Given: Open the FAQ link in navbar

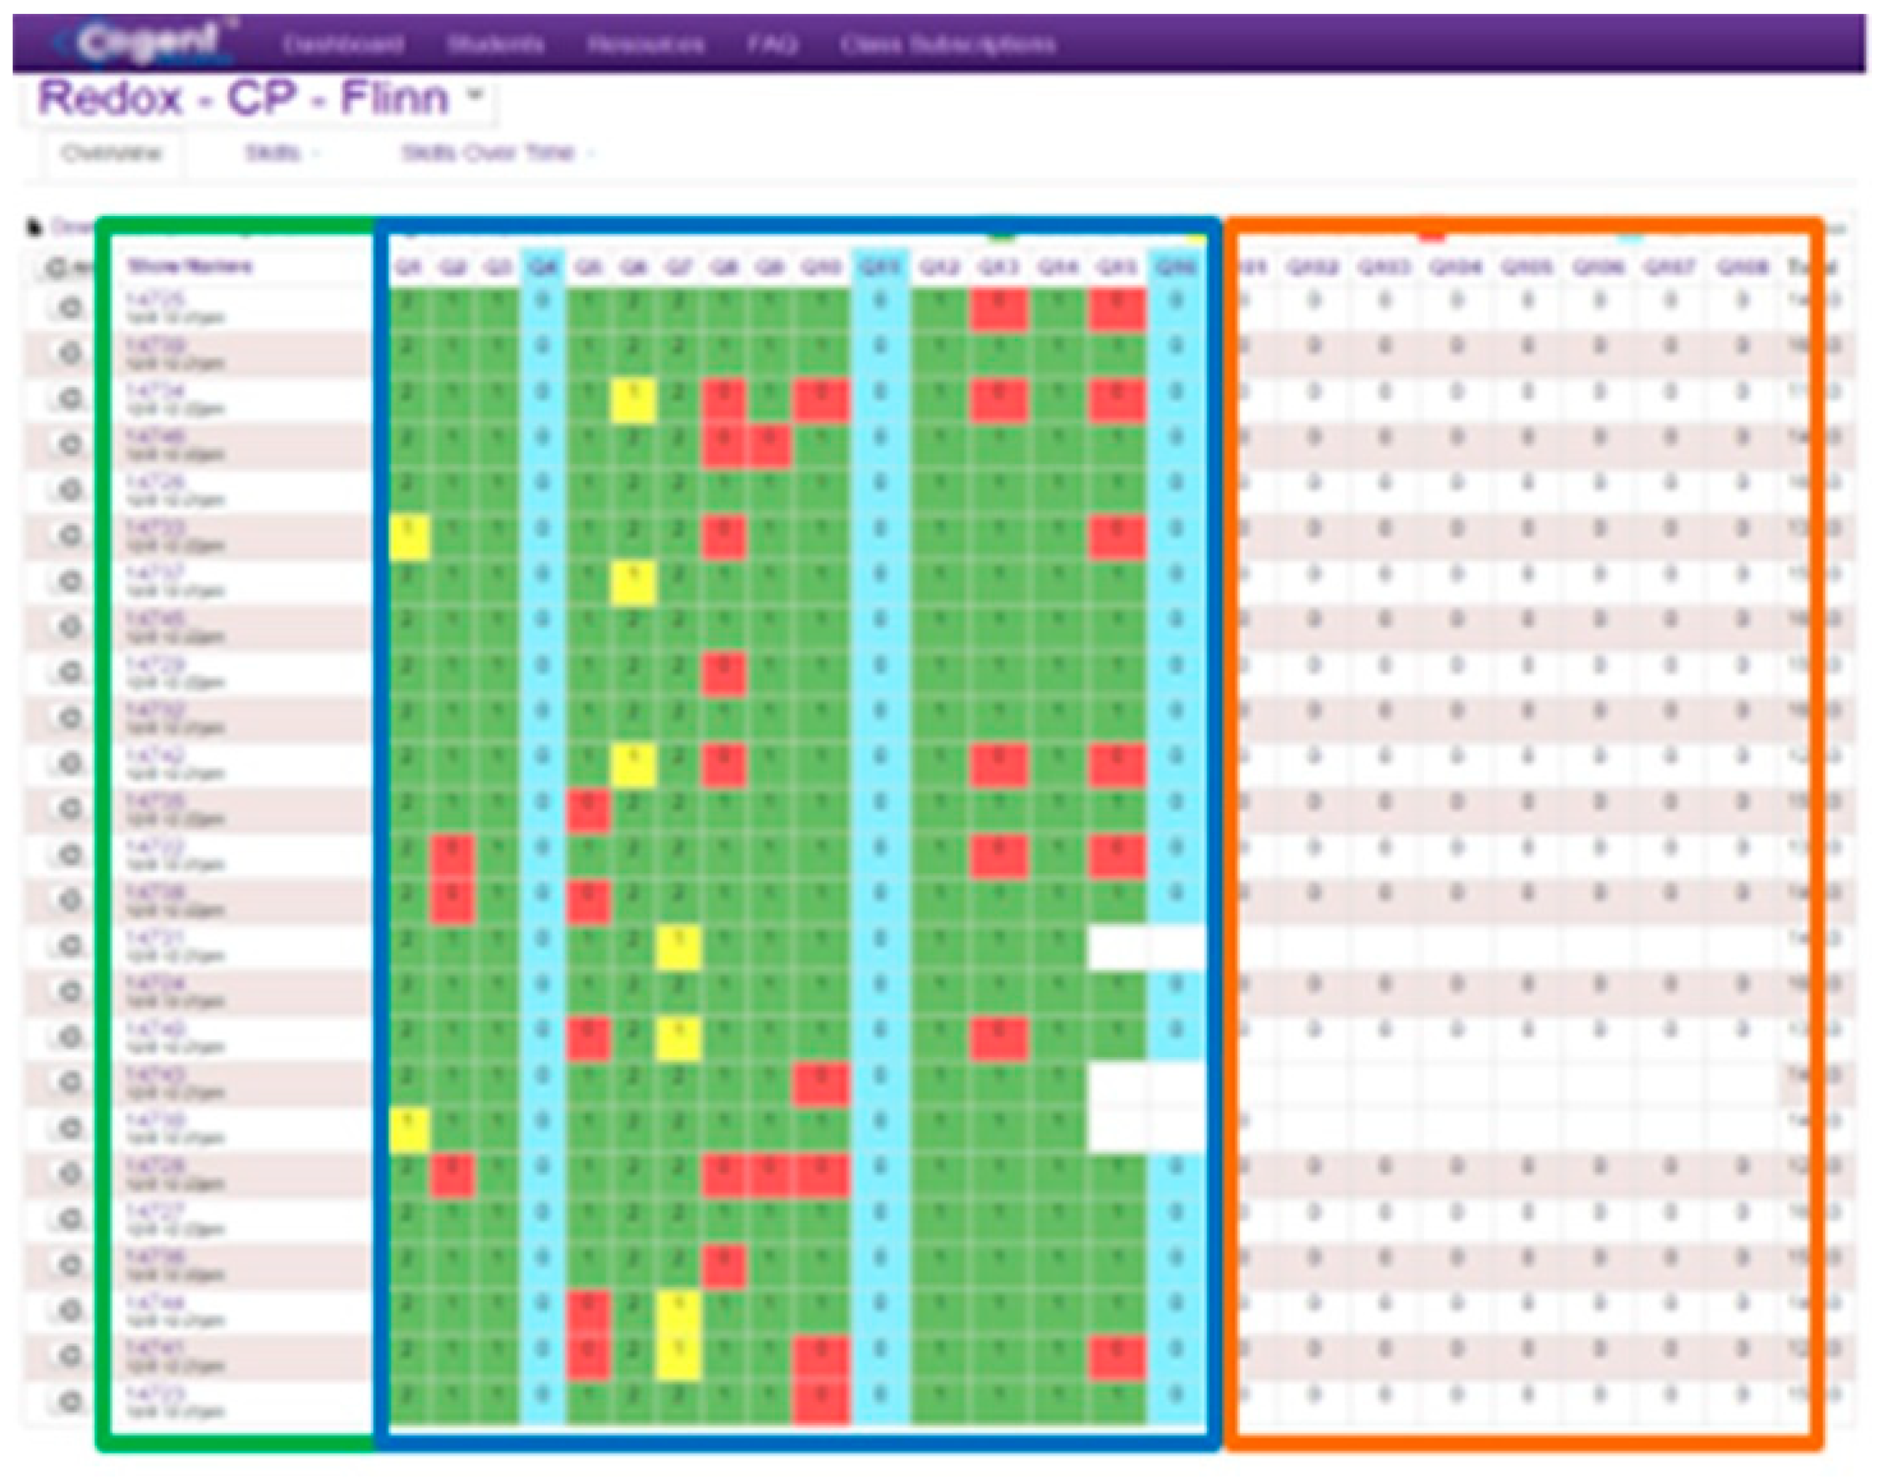Looking at the screenshot, I should point(771,43).
